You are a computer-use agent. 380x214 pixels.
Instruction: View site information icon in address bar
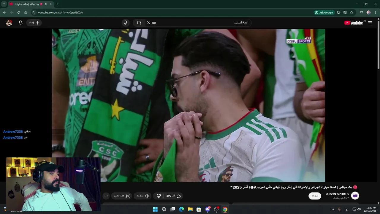pyautogui.click(x=34, y=12)
